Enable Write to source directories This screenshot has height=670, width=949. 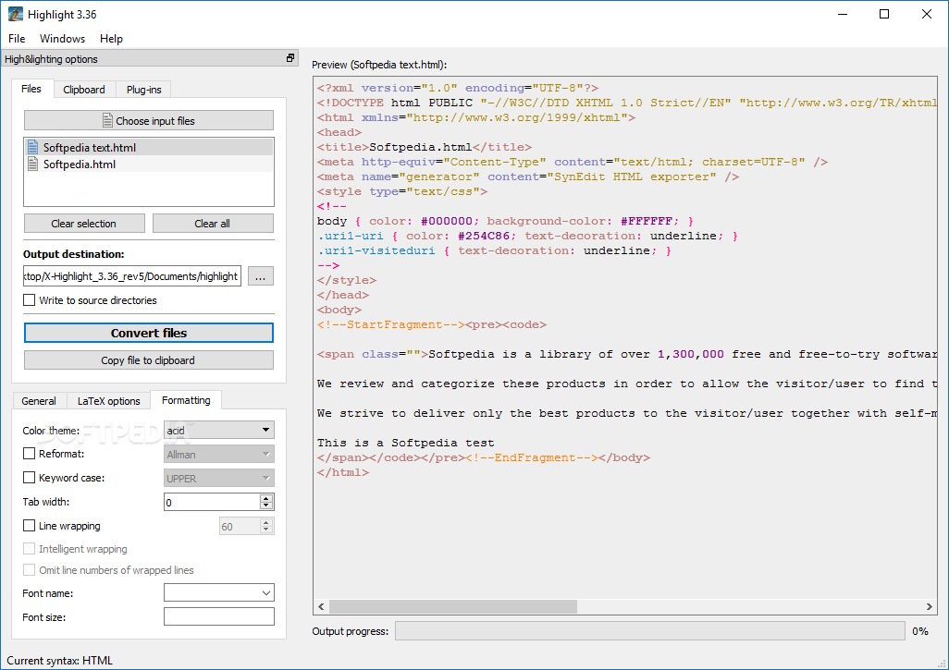tap(29, 300)
